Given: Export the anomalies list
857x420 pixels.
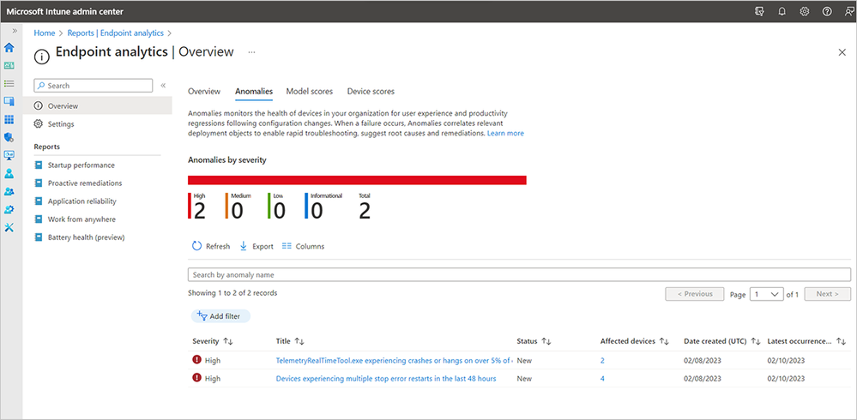Looking at the screenshot, I should coord(256,246).
